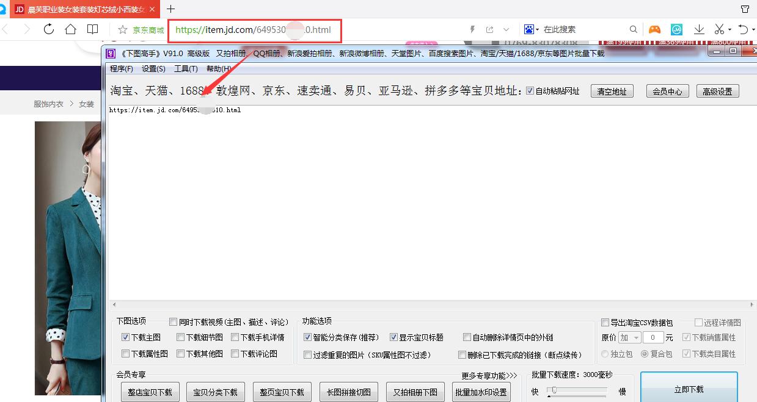Click the reading mode book icon
This screenshot has width=757, height=402.
click(92, 29)
